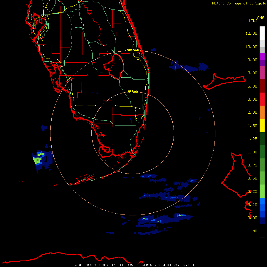Click the 7.00 legend value

pos(252,73)
